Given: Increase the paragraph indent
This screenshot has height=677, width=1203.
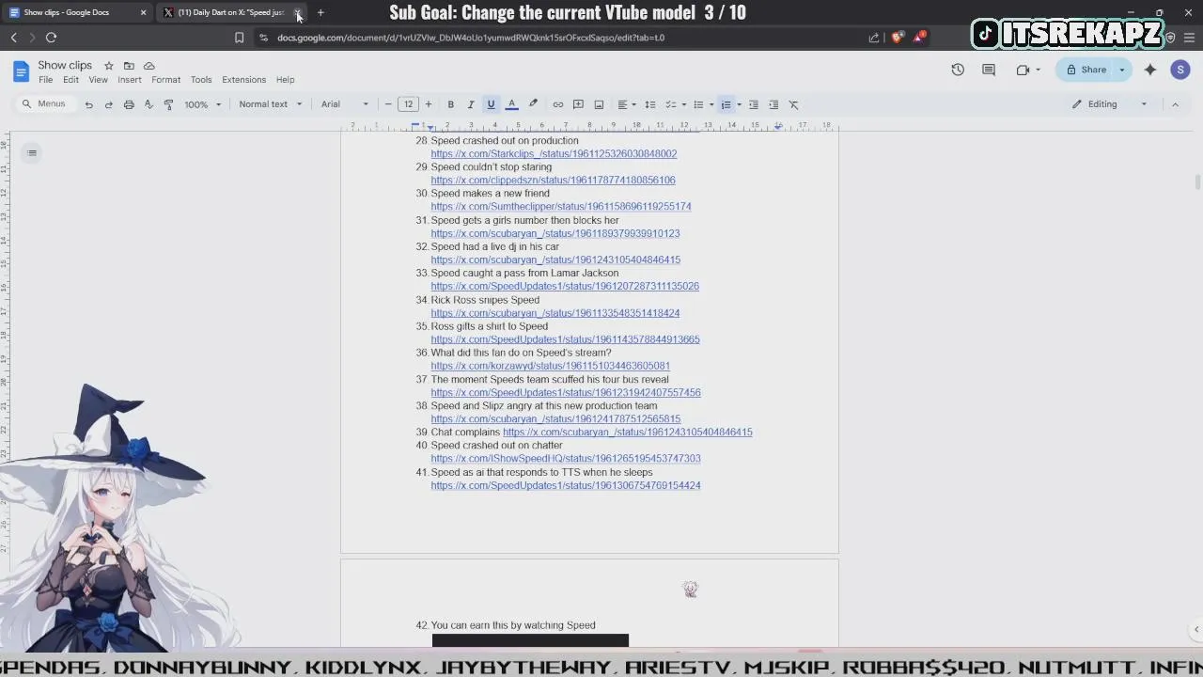Looking at the screenshot, I should click(x=773, y=104).
